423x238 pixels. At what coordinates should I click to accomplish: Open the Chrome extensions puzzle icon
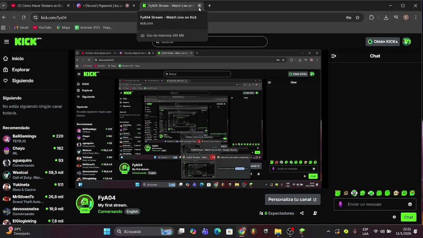(371, 18)
